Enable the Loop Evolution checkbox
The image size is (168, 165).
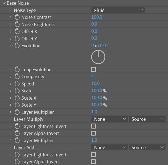click(x=94, y=69)
